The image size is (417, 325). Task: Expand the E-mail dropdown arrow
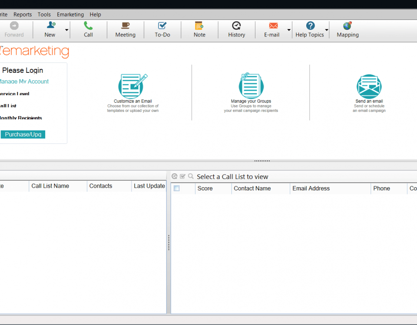tap(289, 30)
